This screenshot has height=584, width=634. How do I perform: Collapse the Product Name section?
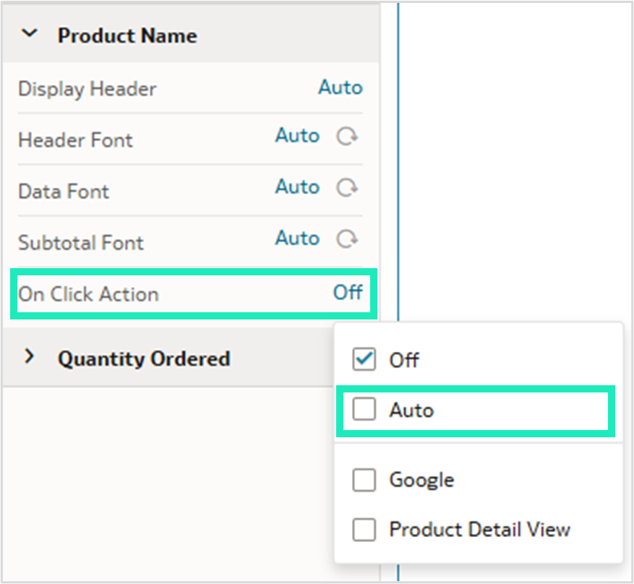pos(30,33)
